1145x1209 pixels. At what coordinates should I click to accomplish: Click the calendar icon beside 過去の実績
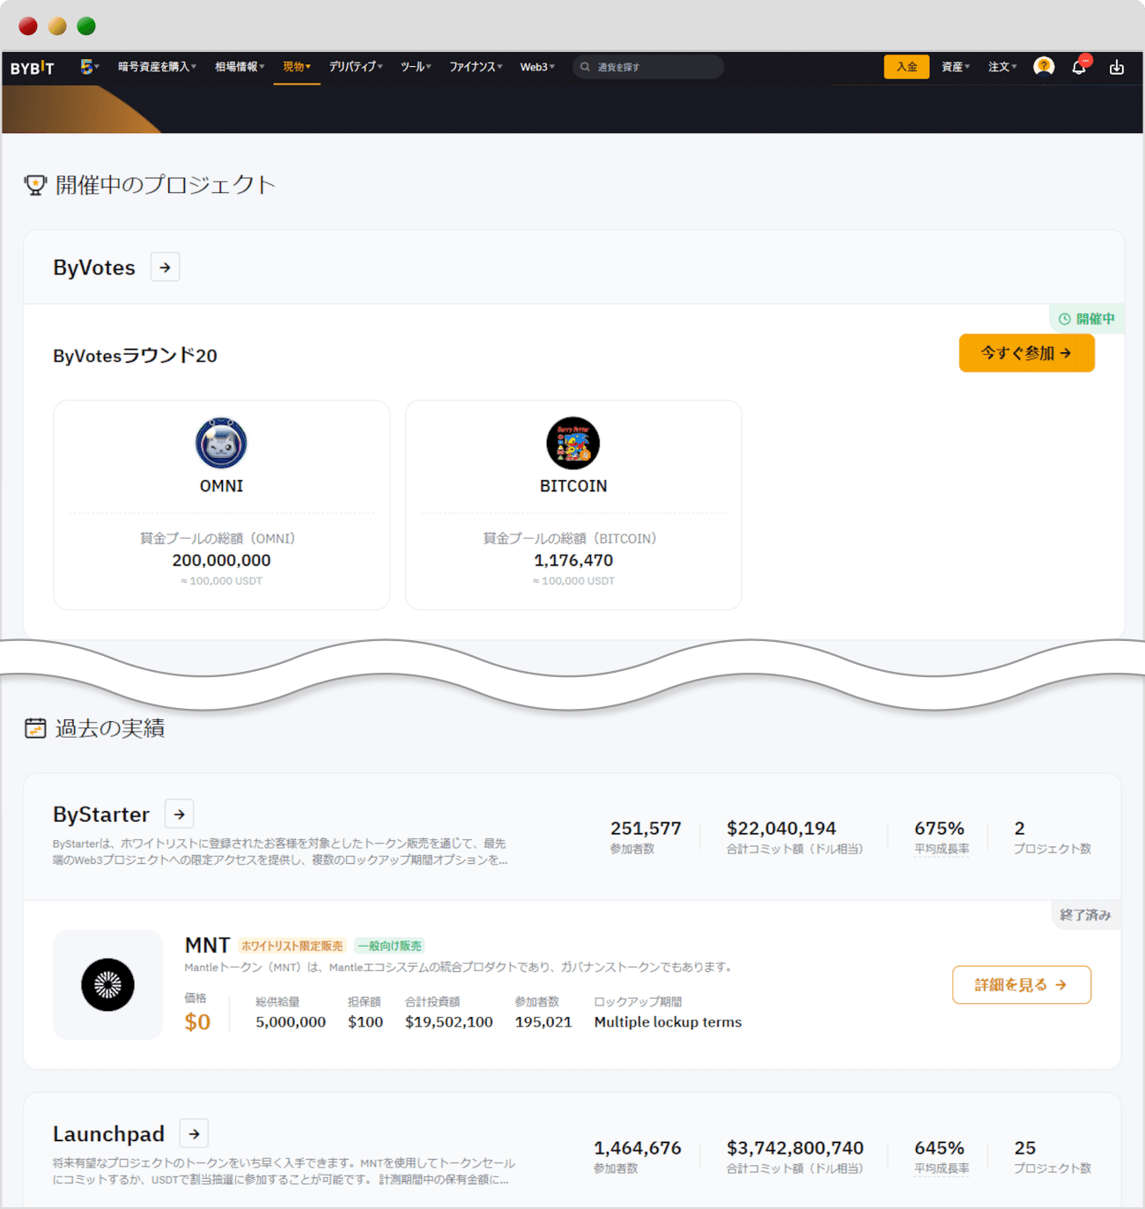(x=35, y=728)
